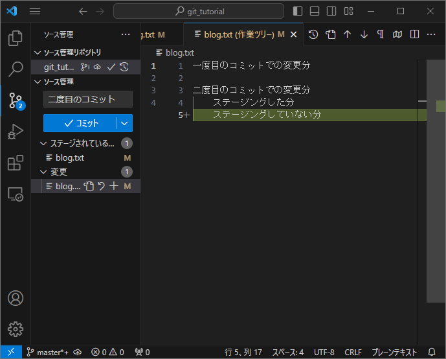Toggle the secondary side bar layout icon
The width and height of the screenshot is (446, 359).
pyautogui.click(x=331, y=12)
